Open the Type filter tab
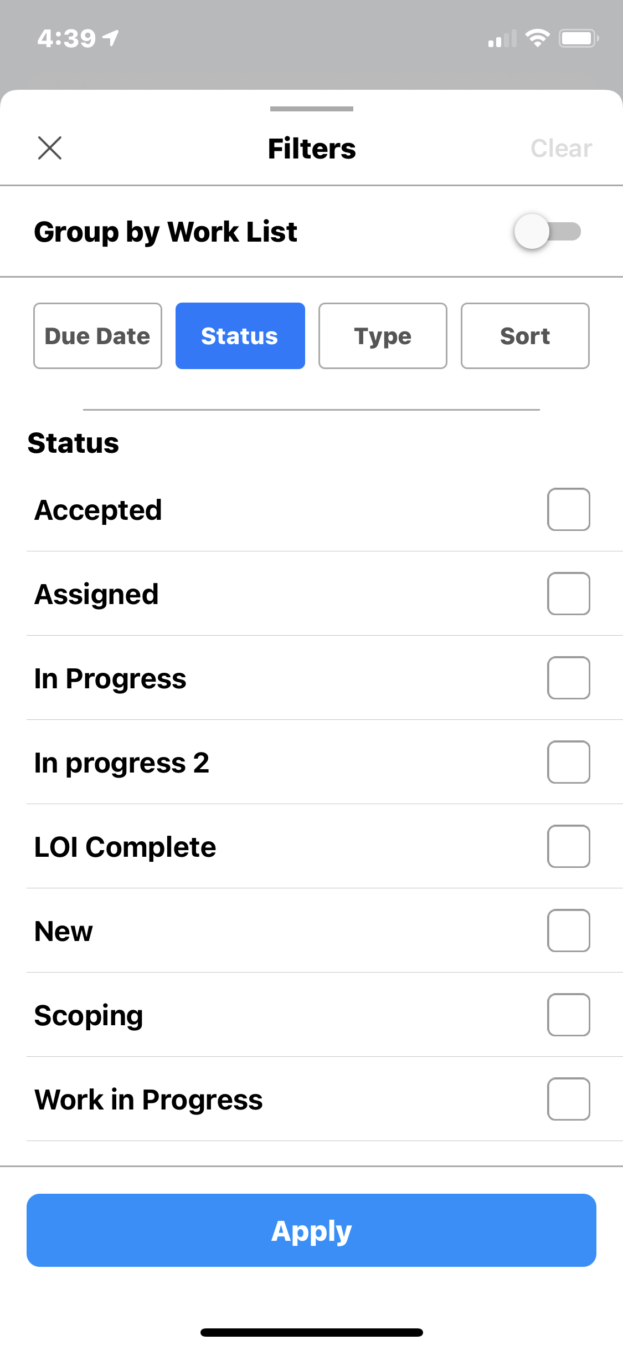This screenshot has height=1350, width=623. (383, 336)
